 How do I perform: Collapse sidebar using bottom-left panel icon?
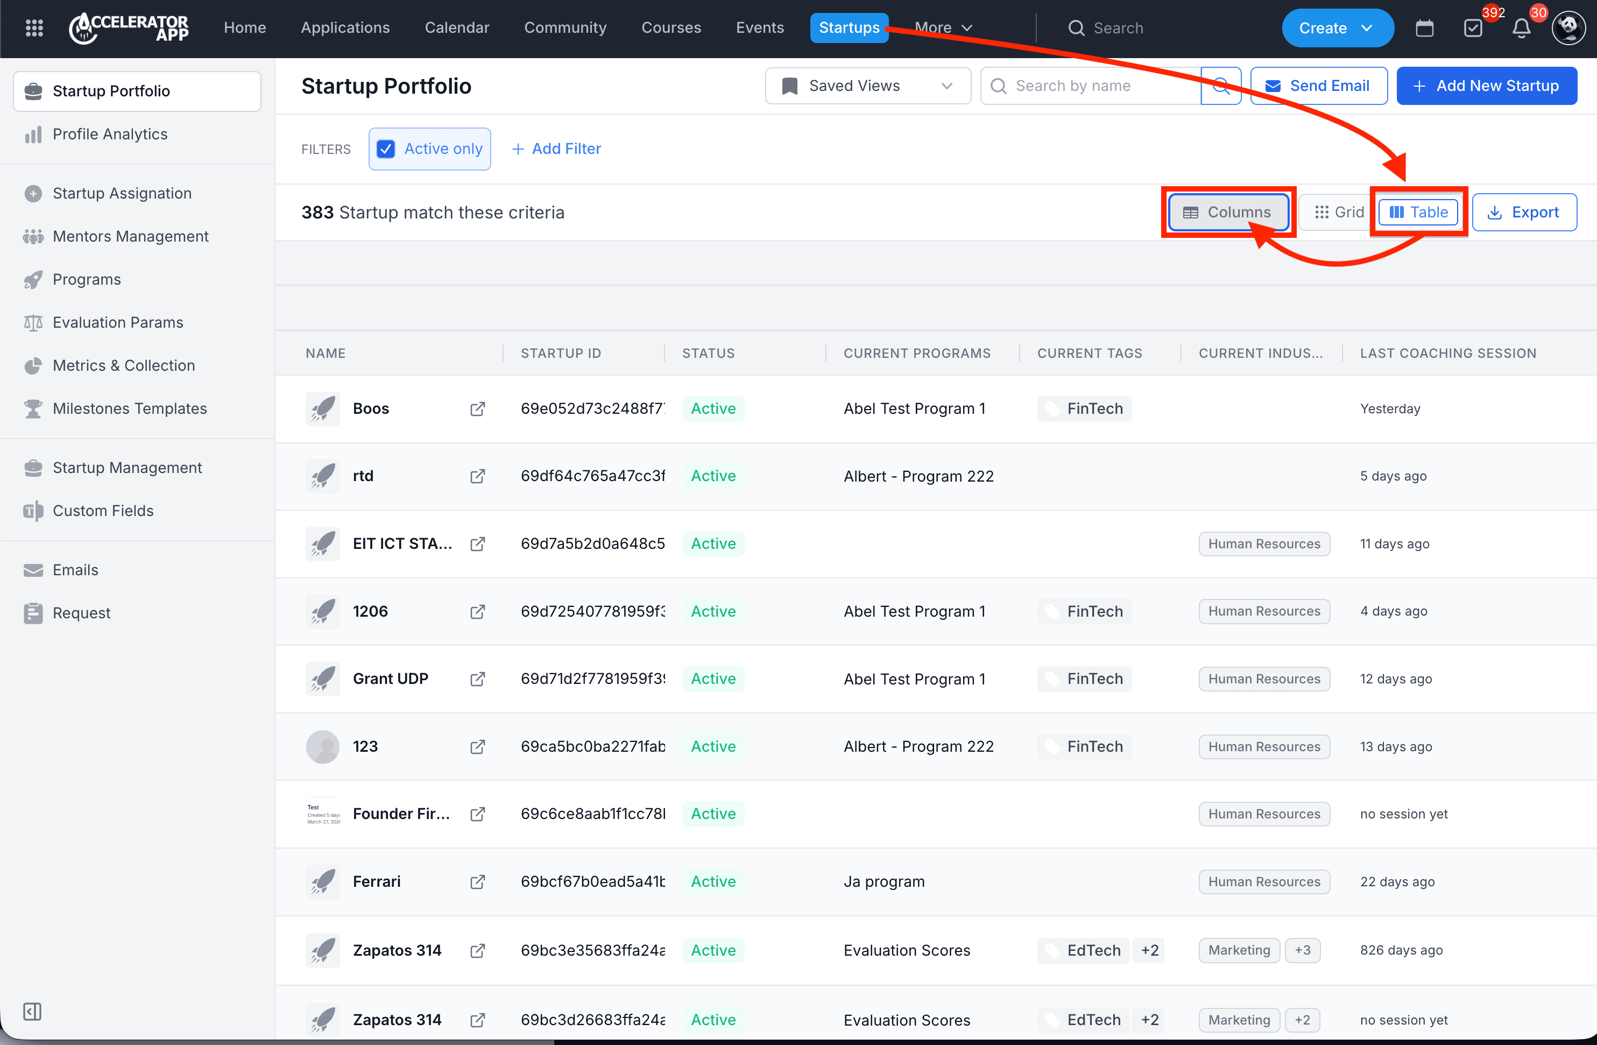point(32,1011)
